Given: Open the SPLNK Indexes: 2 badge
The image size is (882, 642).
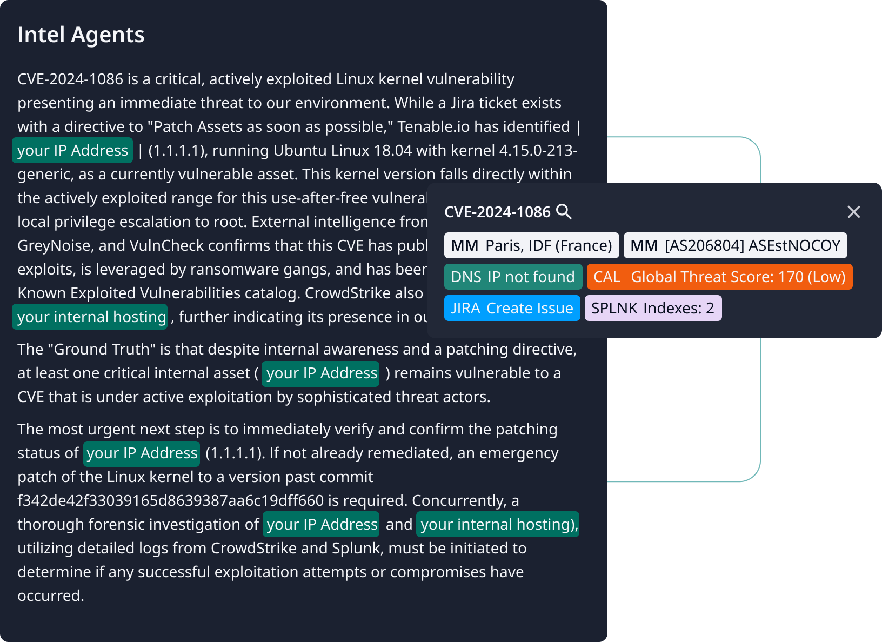Looking at the screenshot, I should pyautogui.click(x=652, y=308).
